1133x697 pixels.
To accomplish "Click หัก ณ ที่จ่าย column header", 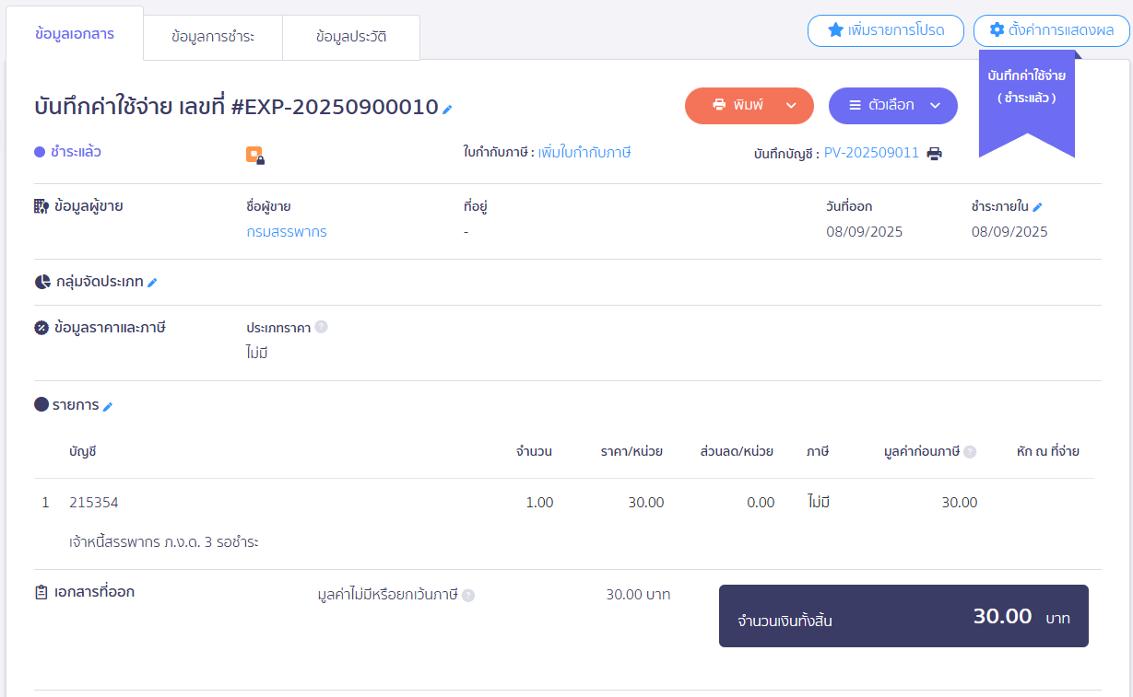I will (x=1048, y=451).
